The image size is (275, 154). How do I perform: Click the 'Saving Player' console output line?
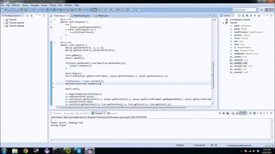pyautogui.click(x=58, y=125)
